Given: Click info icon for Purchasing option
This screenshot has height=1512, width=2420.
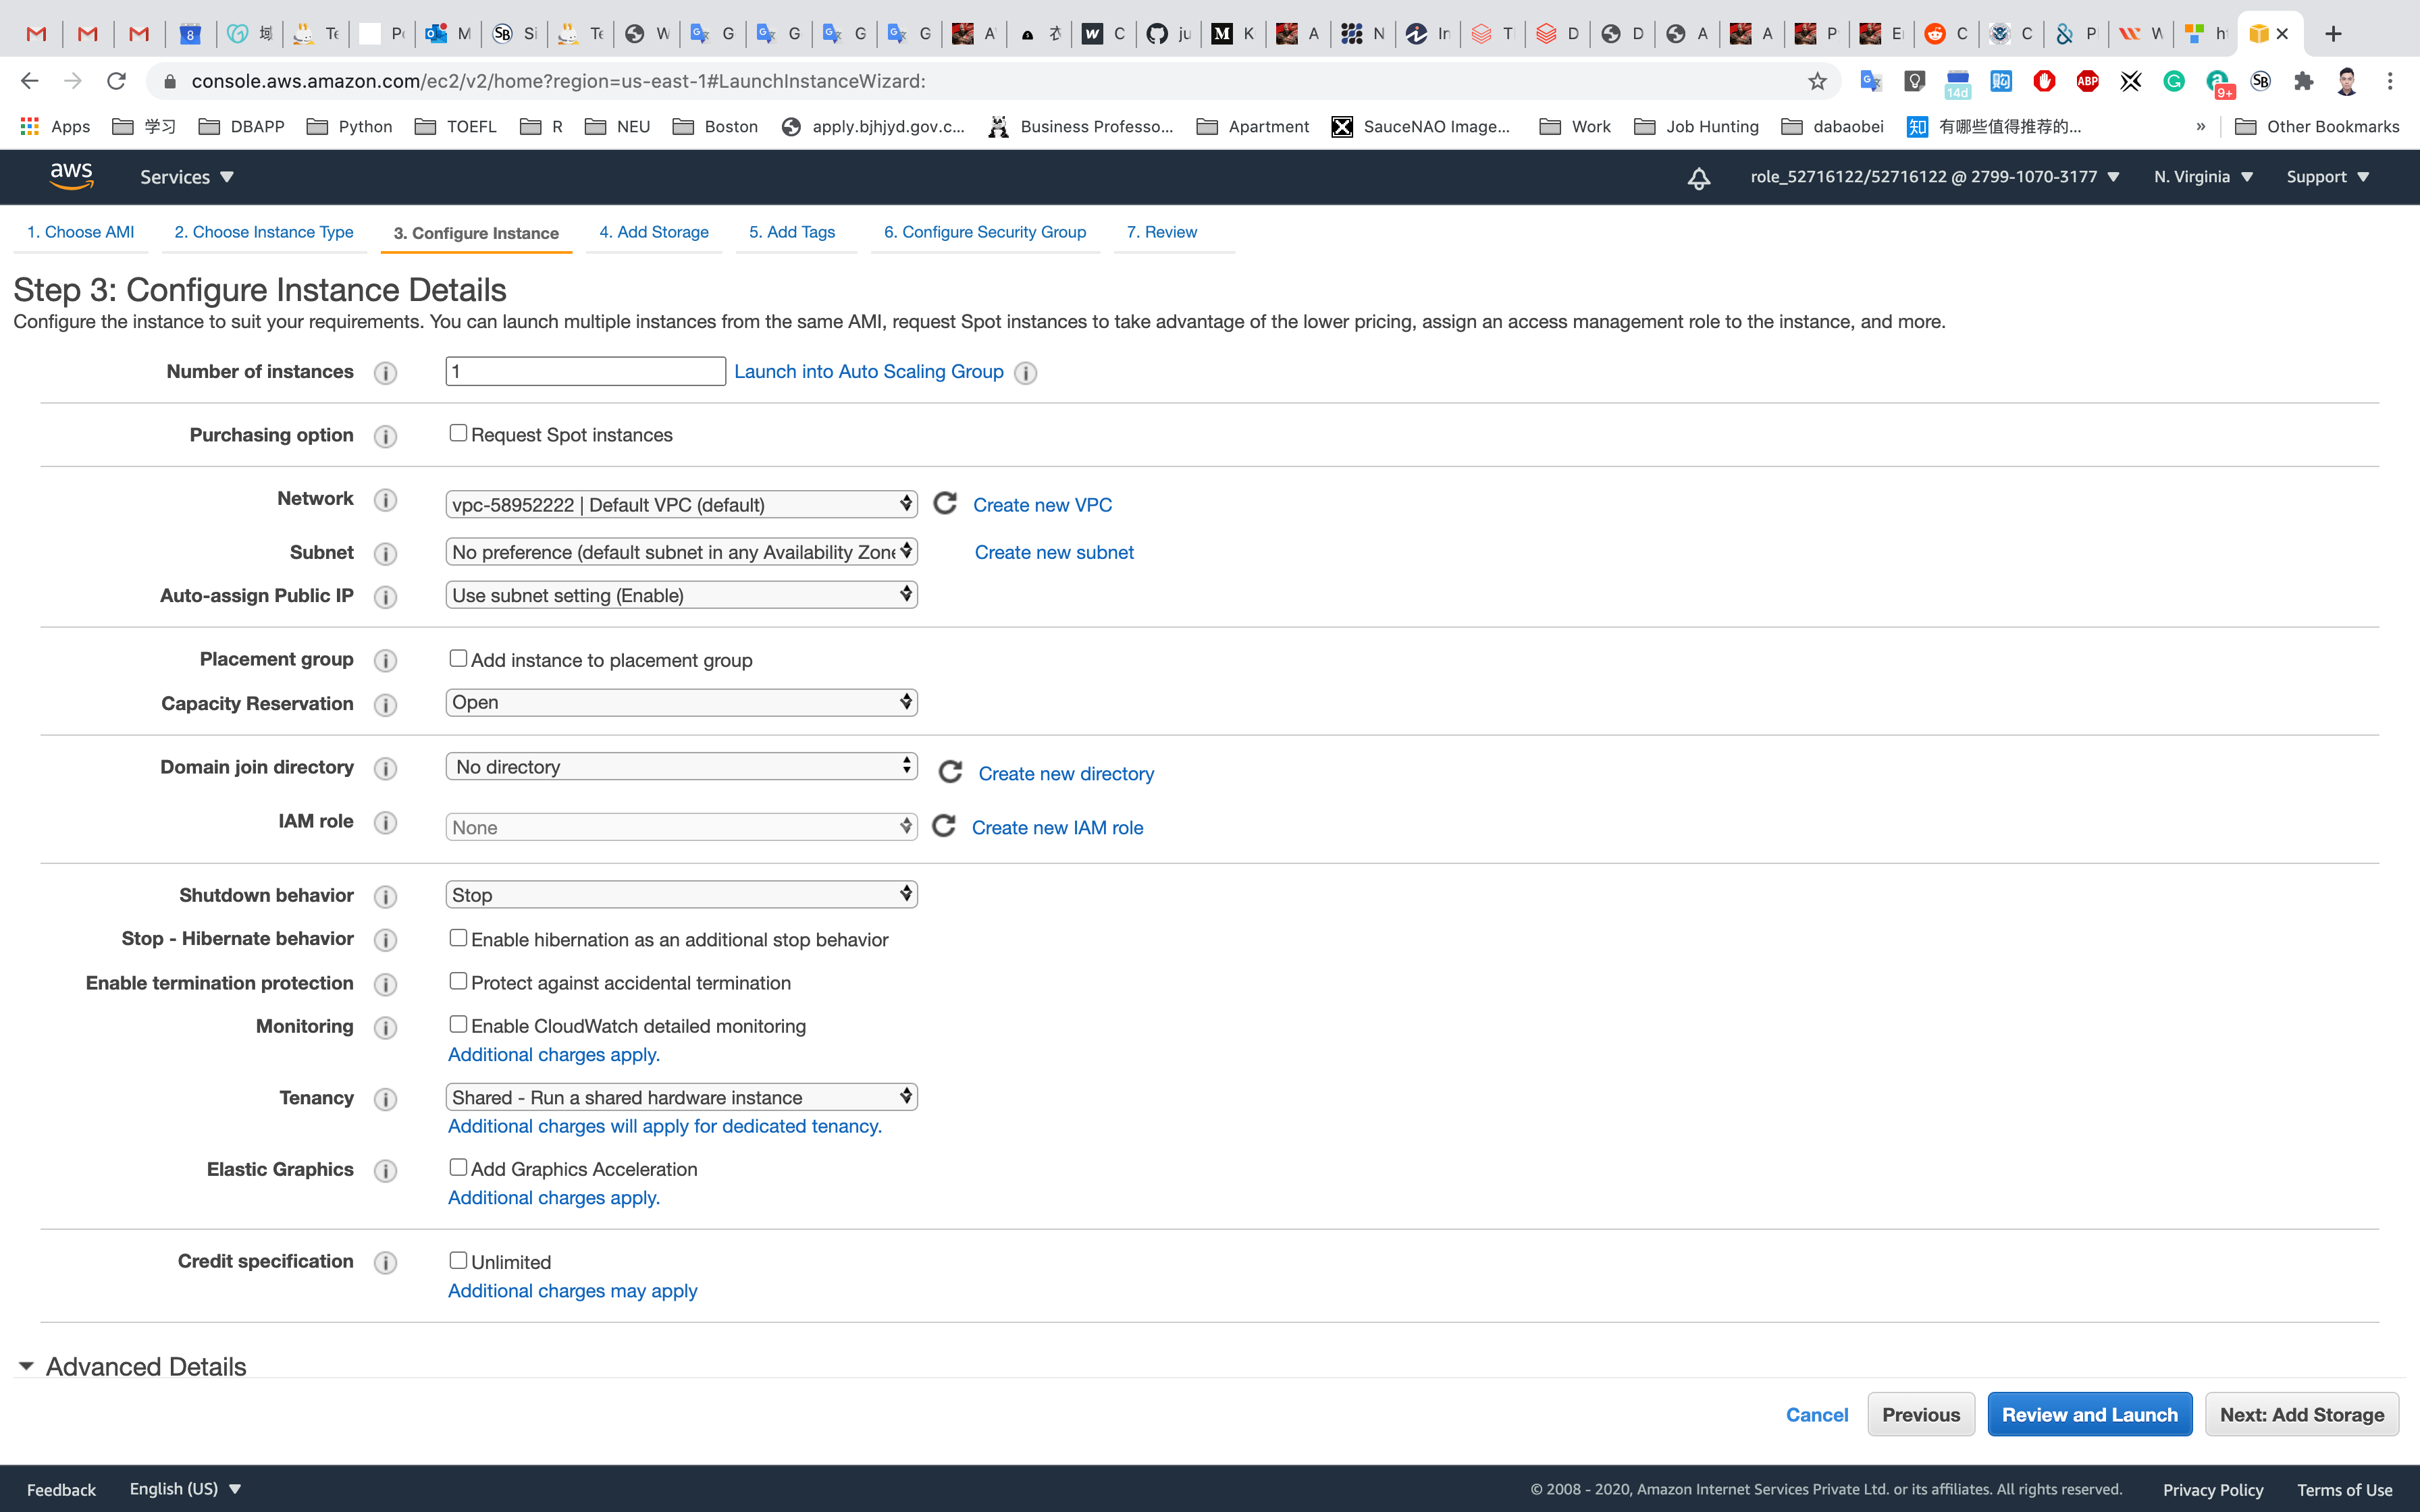Looking at the screenshot, I should (385, 436).
